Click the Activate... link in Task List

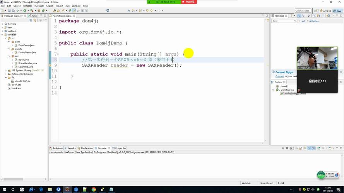pyautogui.click(x=314, y=21)
